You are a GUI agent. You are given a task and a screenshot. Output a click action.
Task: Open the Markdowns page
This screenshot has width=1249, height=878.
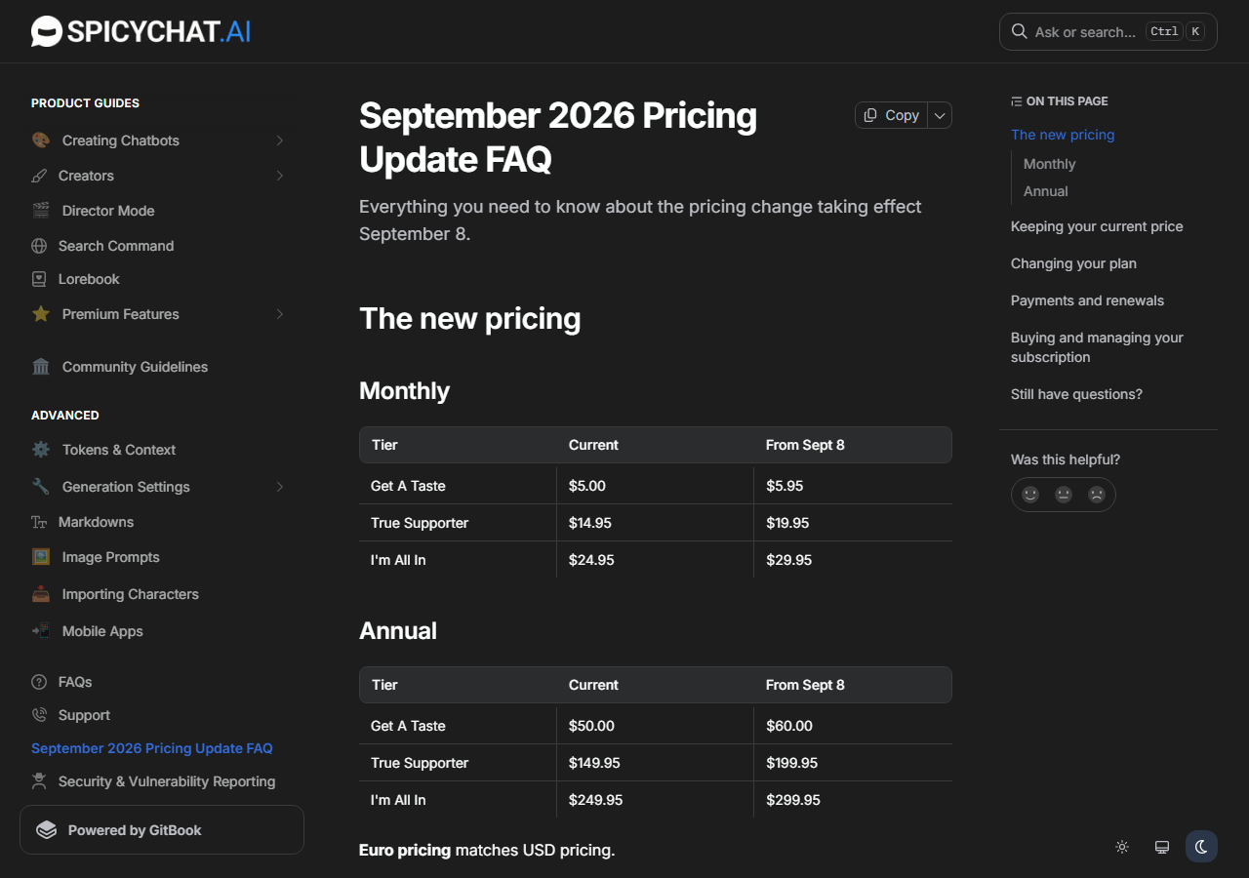(96, 522)
